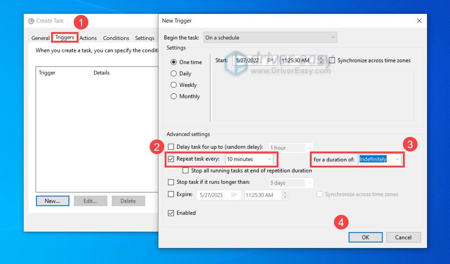Increase start time with spinner arrow
Image resolution: width=450 pixels, height=264 pixels.
point(321,58)
